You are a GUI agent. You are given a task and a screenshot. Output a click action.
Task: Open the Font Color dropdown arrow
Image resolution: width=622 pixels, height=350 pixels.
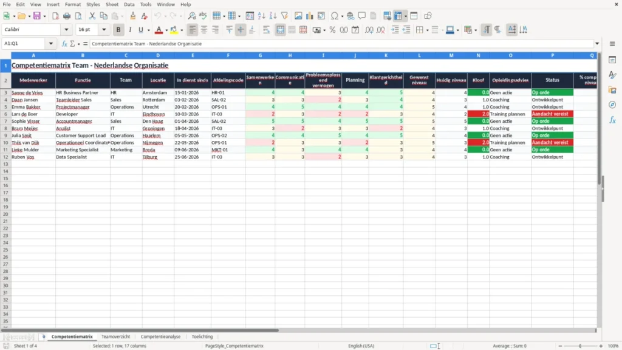coord(166,30)
